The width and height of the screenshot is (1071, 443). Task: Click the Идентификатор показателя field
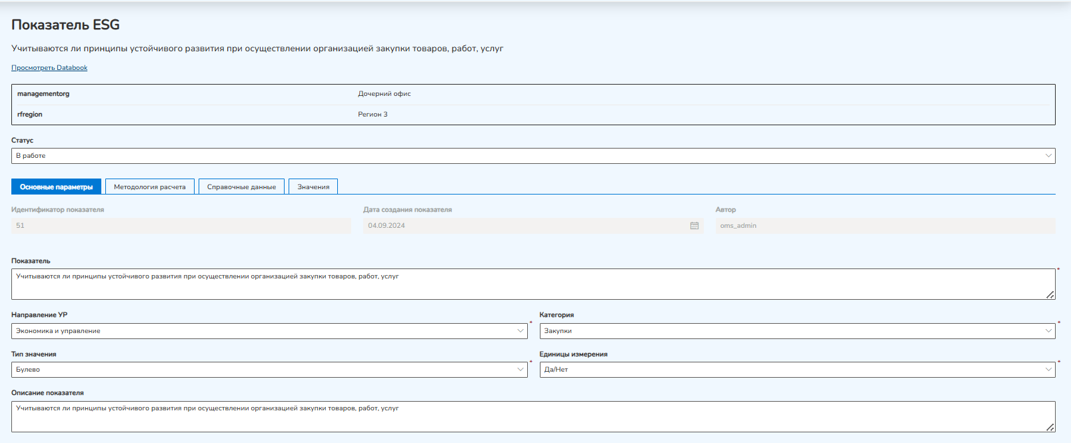[181, 226]
